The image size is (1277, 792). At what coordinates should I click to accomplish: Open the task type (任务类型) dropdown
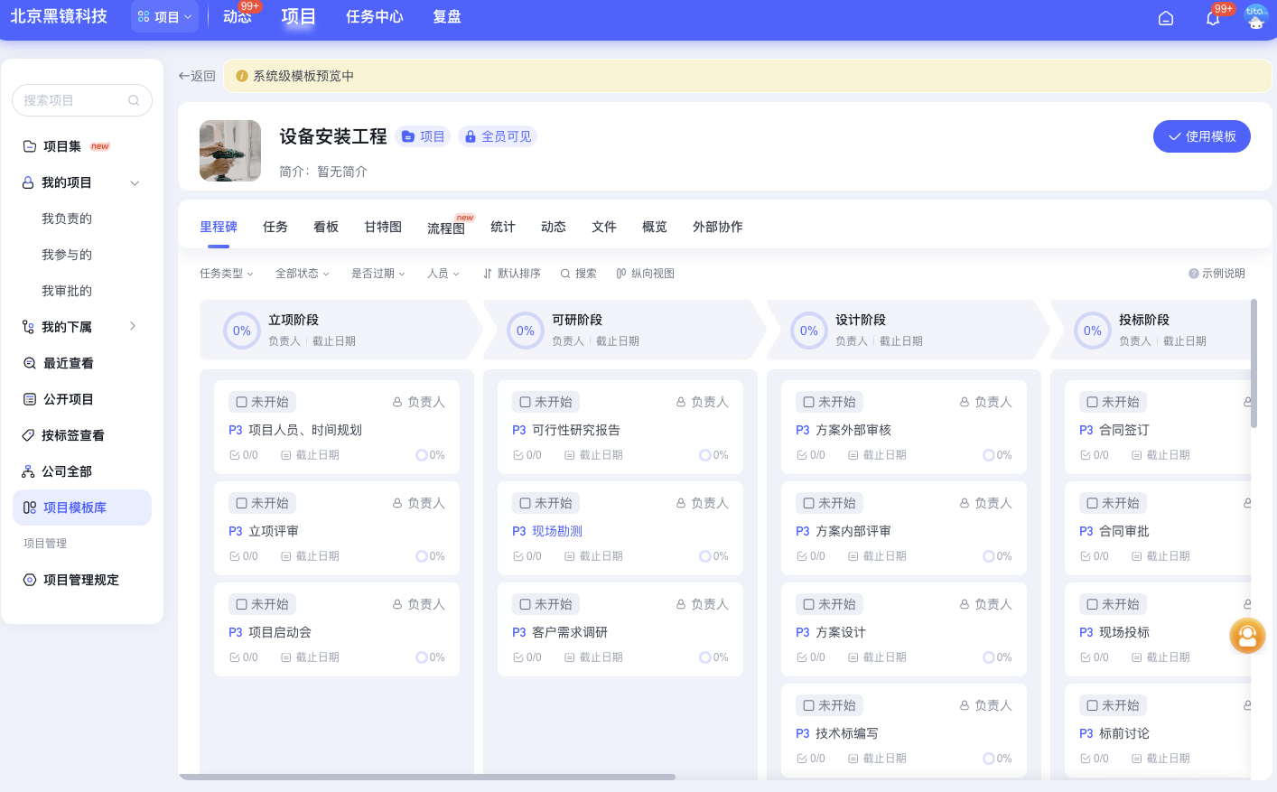[226, 274]
